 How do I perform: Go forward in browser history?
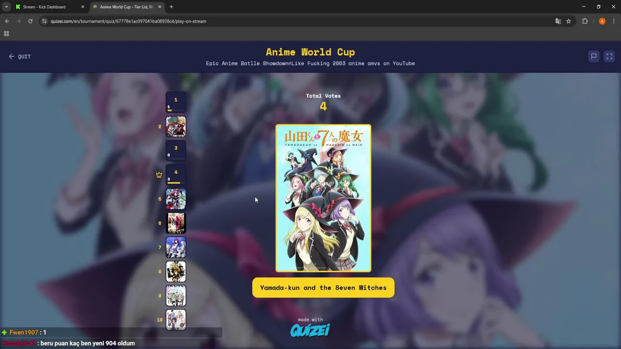pos(18,21)
